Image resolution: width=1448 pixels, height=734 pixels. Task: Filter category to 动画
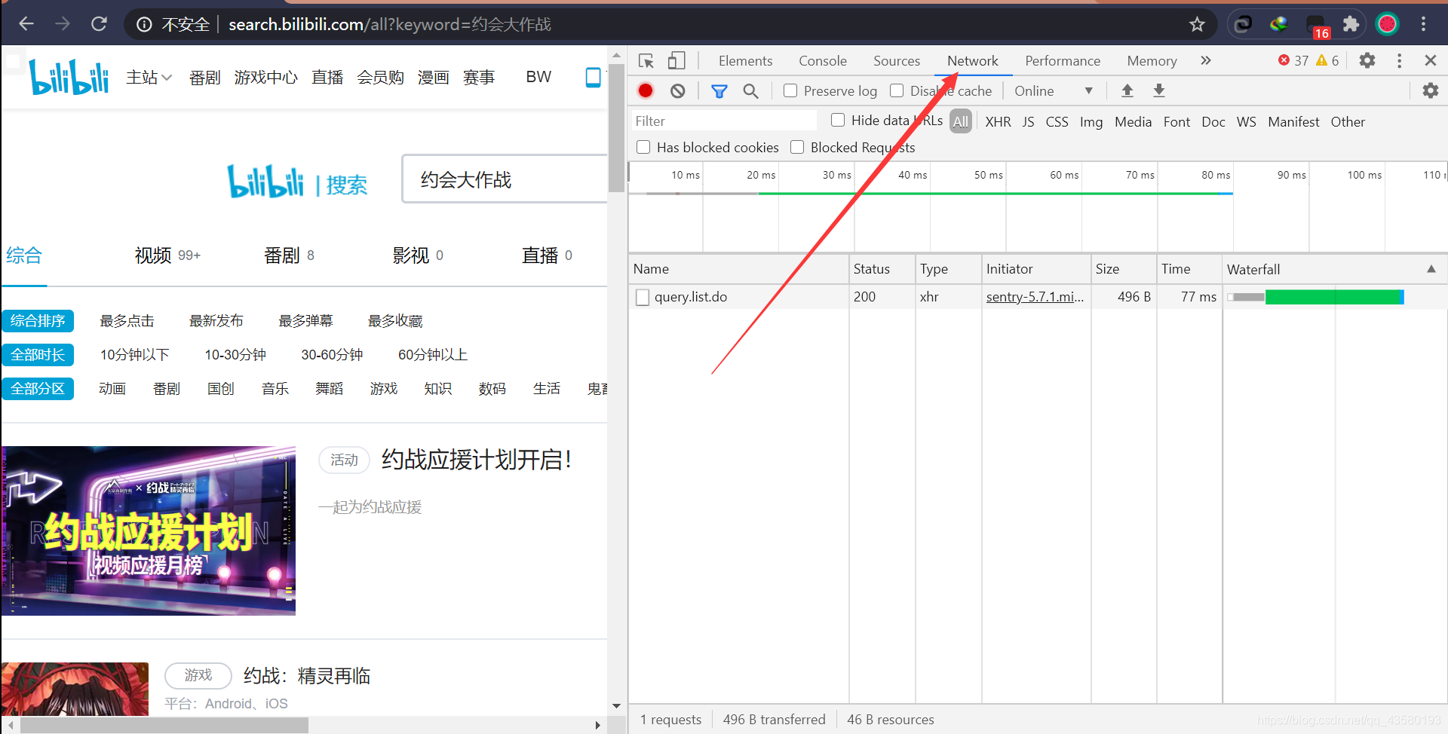112,389
